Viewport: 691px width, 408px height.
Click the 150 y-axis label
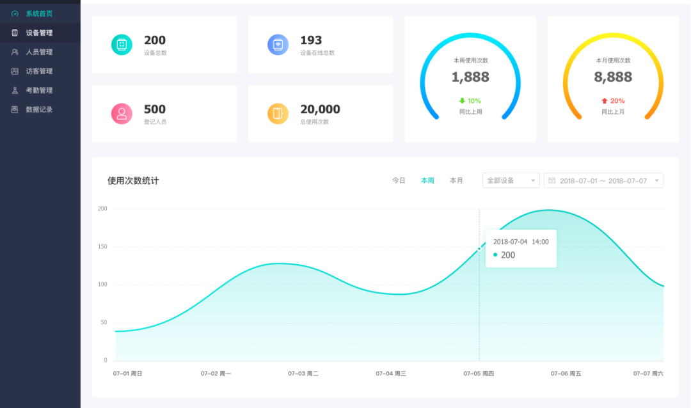102,247
